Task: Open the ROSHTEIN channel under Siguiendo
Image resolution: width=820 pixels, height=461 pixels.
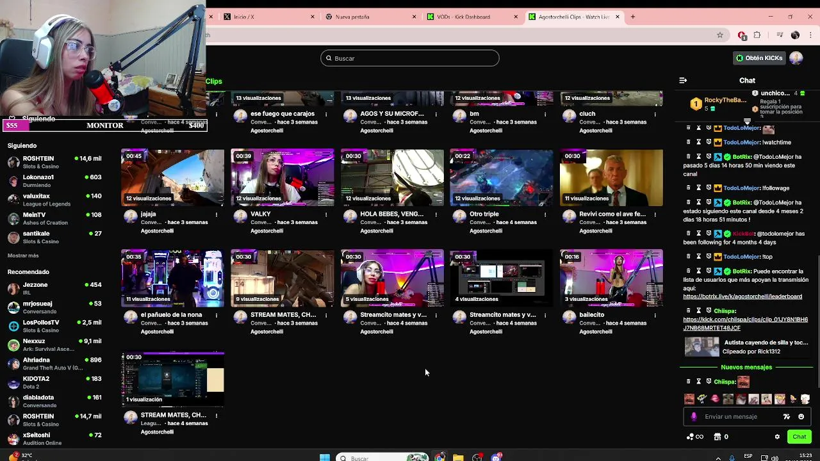Action: pyautogui.click(x=54, y=162)
